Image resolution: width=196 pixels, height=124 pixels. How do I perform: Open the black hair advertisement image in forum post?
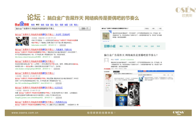tap(121, 88)
